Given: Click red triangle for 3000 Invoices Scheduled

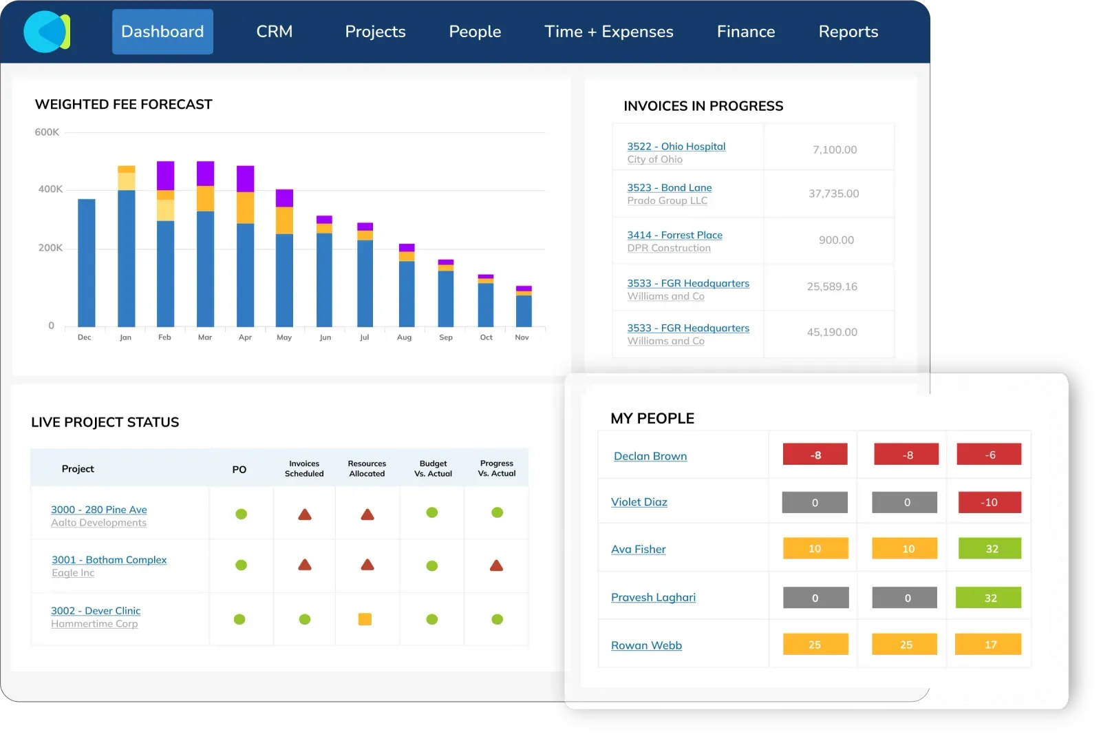Looking at the screenshot, I should click(x=305, y=514).
